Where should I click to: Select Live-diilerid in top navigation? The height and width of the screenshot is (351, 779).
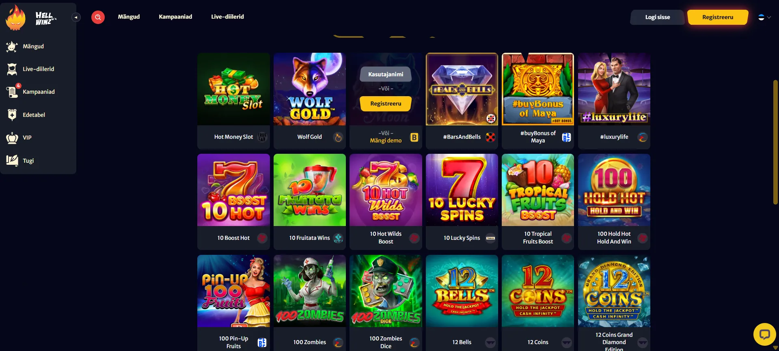coord(227,17)
